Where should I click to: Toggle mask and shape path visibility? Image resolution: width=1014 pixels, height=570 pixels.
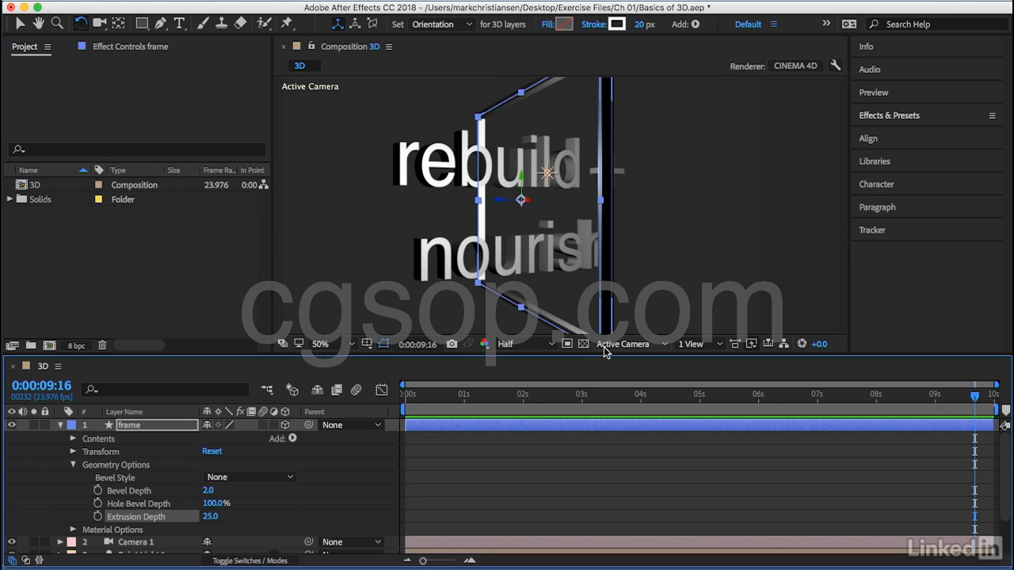click(x=383, y=344)
